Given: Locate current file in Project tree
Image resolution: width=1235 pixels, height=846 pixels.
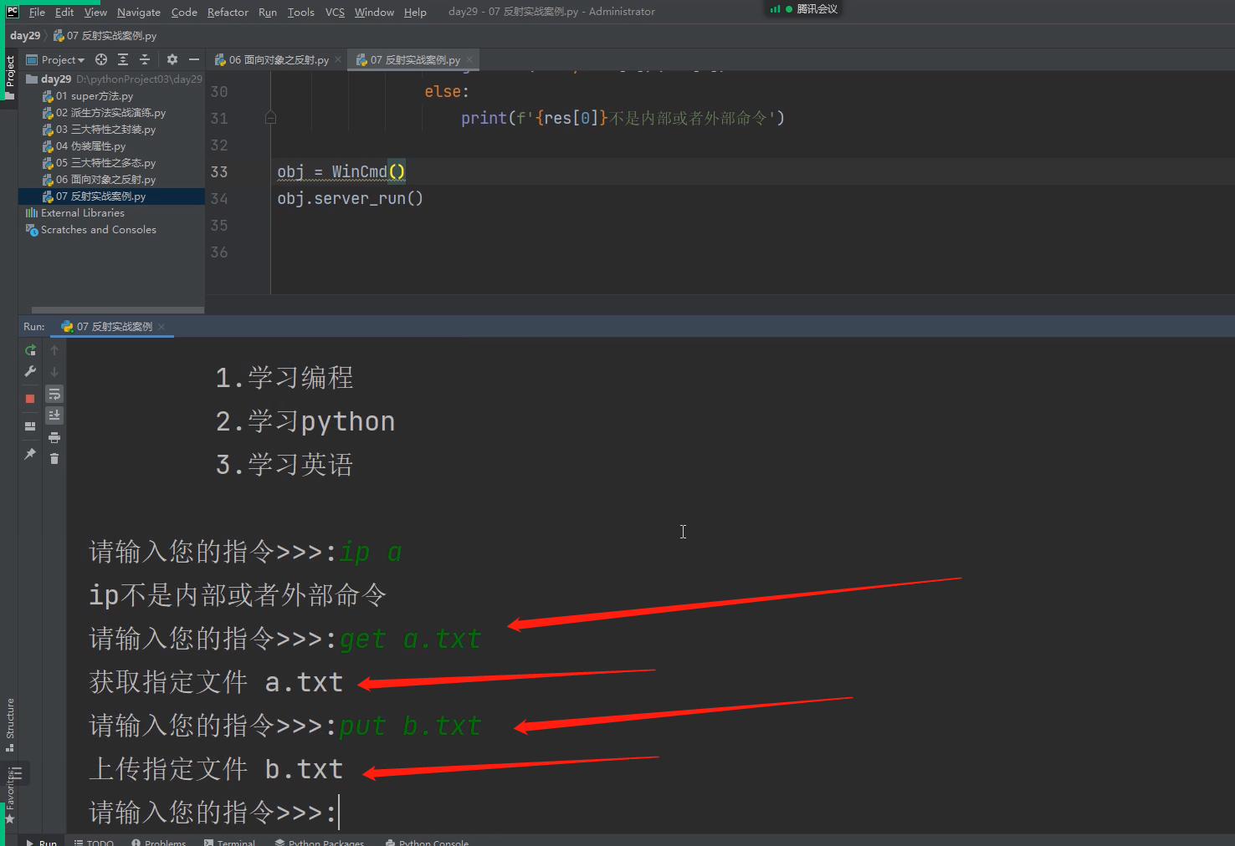Looking at the screenshot, I should click(x=101, y=59).
